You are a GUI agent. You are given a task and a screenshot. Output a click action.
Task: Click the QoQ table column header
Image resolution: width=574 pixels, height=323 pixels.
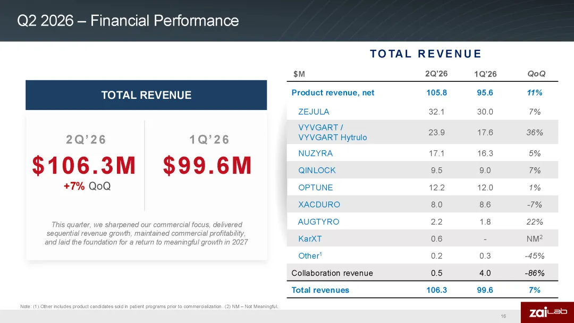536,74
